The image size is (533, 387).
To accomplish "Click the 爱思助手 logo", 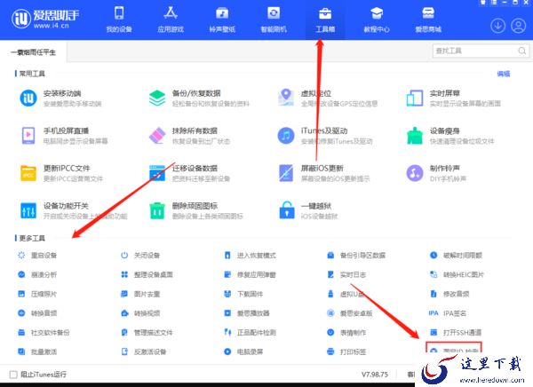I will (x=45, y=19).
